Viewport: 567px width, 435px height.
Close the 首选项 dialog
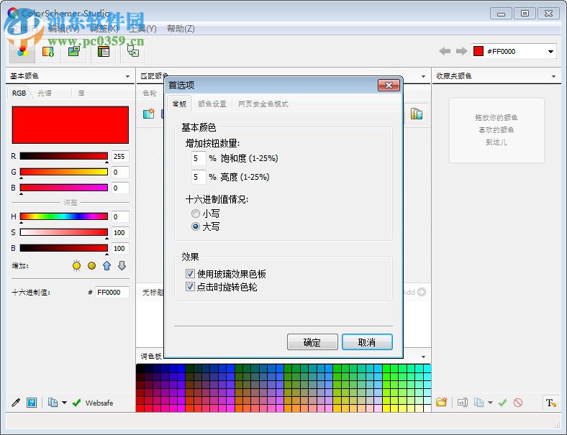tap(389, 85)
